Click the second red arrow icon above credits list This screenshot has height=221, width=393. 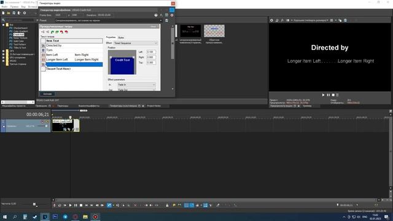pyautogui.click(x=66, y=32)
